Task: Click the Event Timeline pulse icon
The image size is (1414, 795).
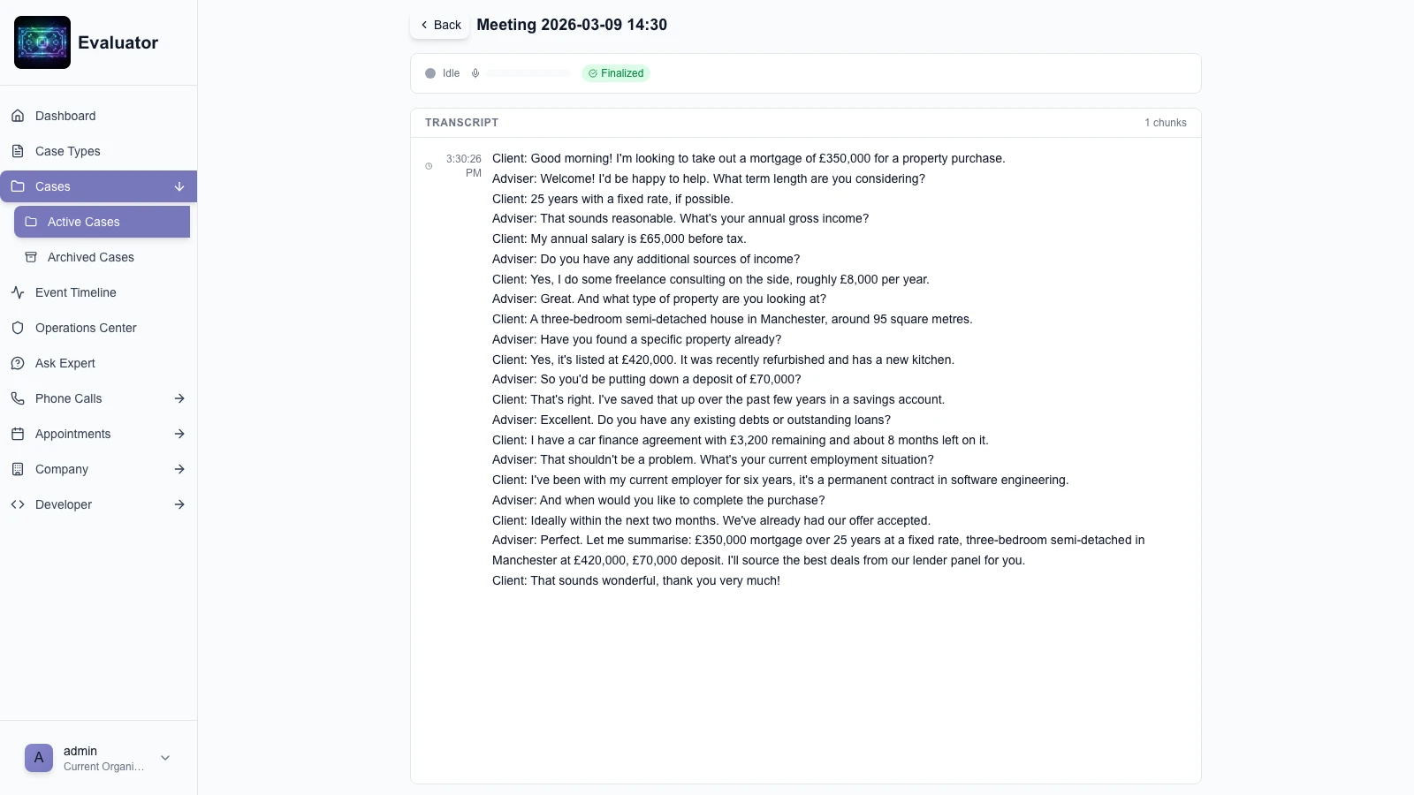Action: [18, 292]
